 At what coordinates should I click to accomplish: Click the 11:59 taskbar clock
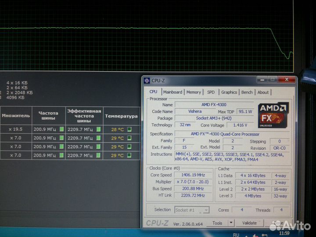click(284, 233)
